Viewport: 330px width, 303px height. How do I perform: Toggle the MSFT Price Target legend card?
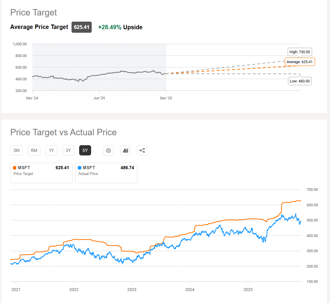pos(41,173)
